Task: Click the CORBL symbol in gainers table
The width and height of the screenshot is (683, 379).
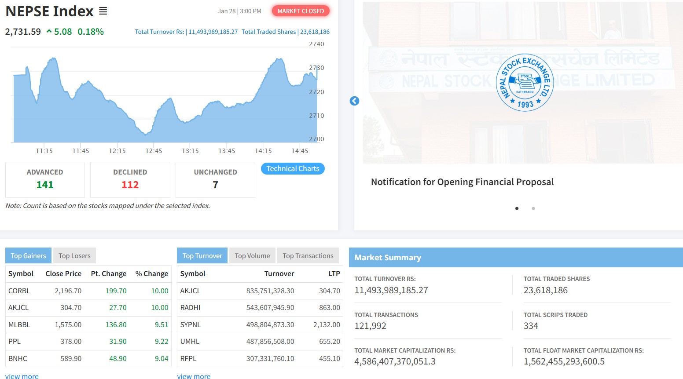Action: (x=19, y=291)
